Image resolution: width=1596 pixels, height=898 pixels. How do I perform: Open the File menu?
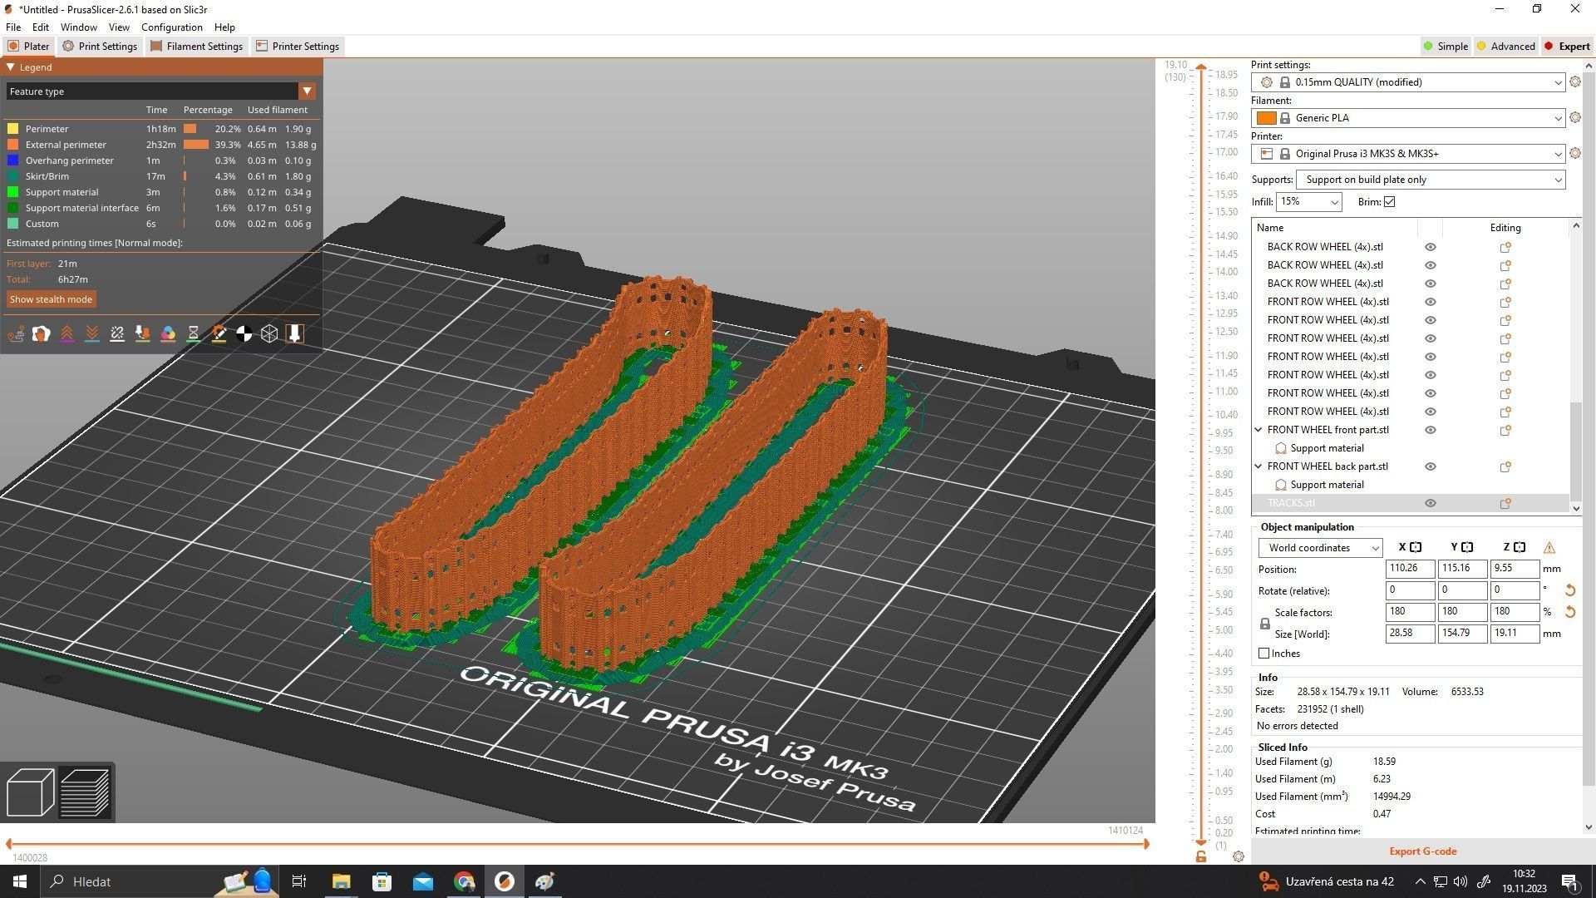click(13, 27)
